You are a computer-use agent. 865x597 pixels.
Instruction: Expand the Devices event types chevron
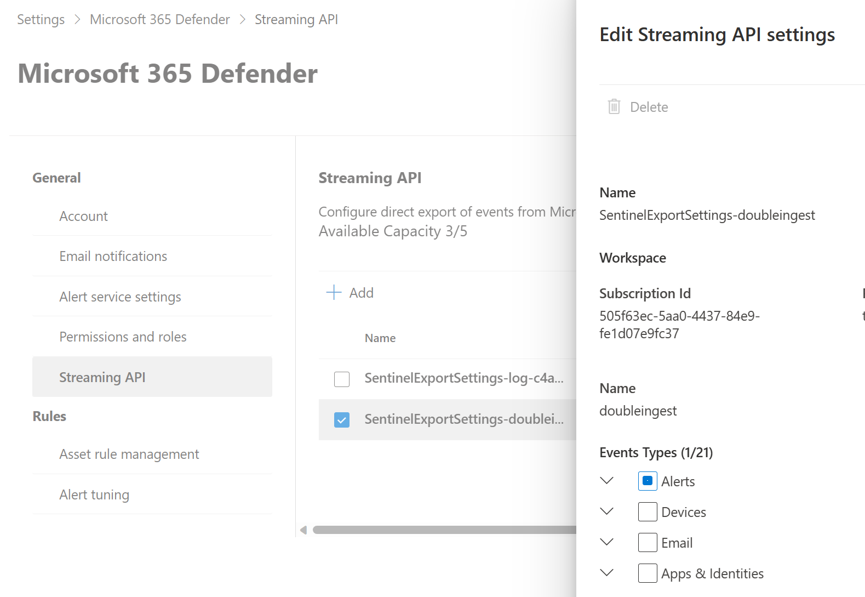(606, 511)
